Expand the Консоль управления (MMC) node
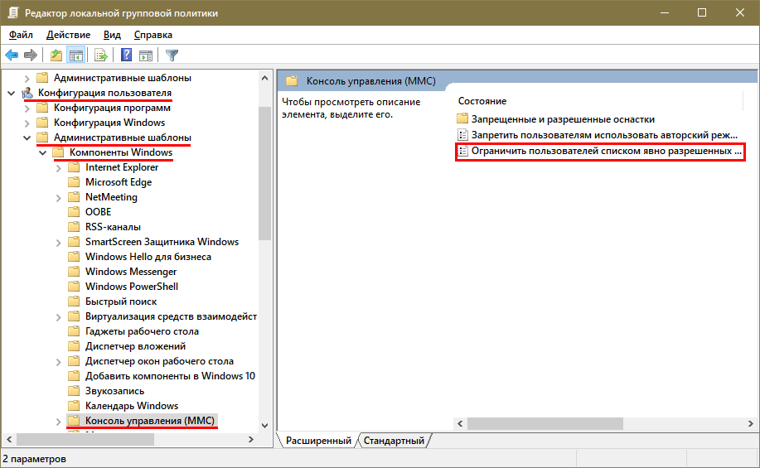 (x=59, y=421)
